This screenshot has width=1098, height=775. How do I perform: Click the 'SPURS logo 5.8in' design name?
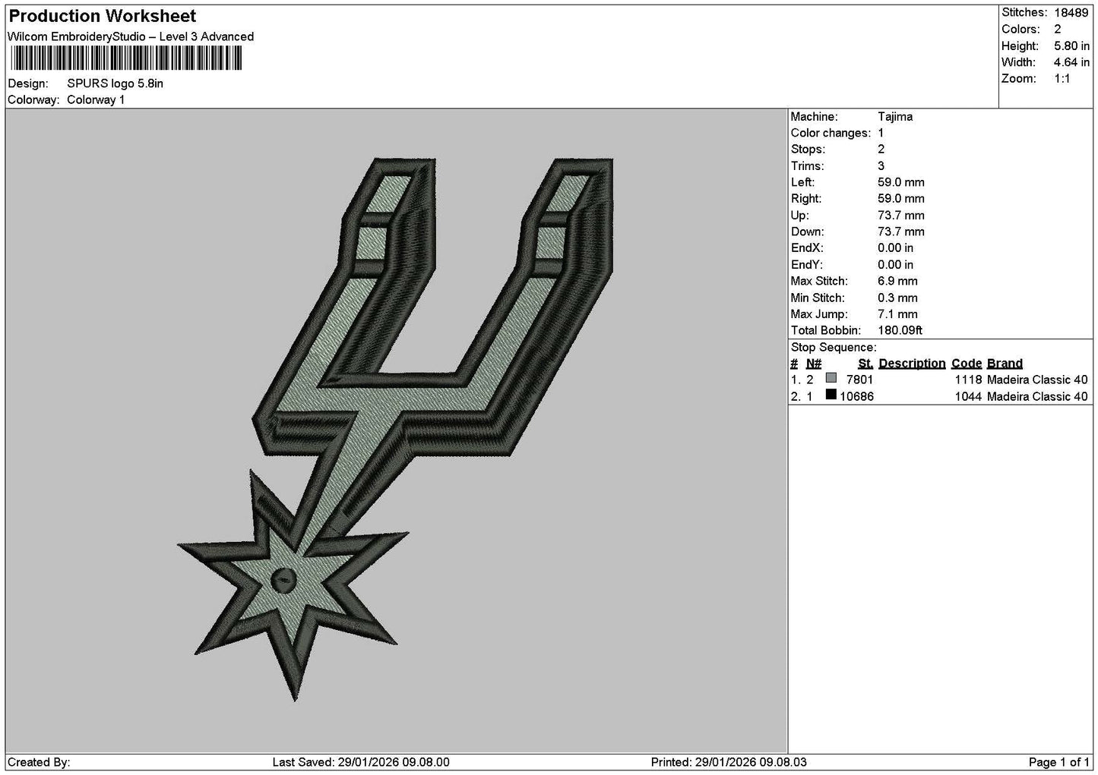pos(115,83)
